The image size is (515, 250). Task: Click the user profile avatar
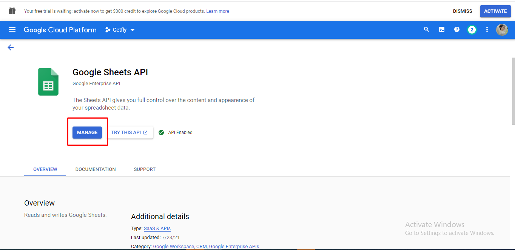[502, 30]
